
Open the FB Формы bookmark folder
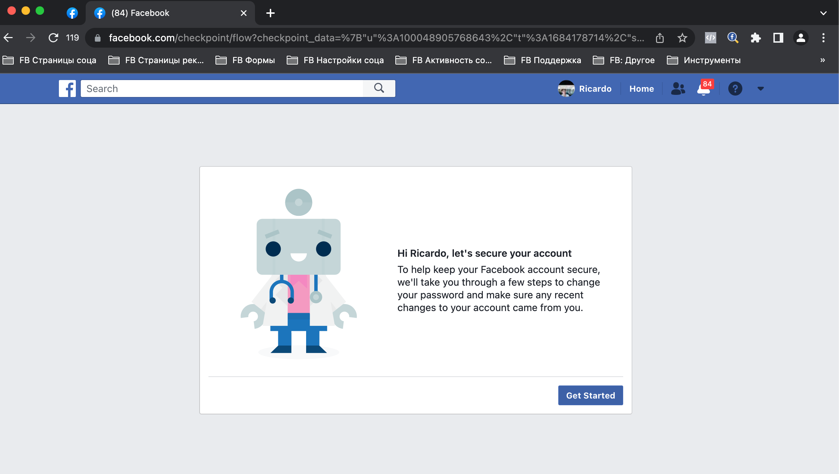point(245,60)
